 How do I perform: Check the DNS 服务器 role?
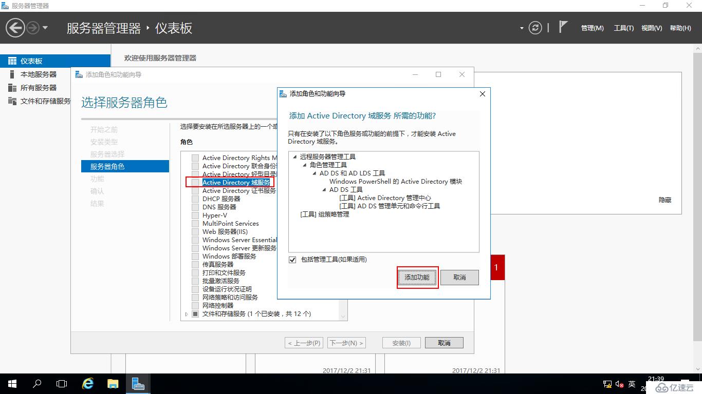click(195, 207)
